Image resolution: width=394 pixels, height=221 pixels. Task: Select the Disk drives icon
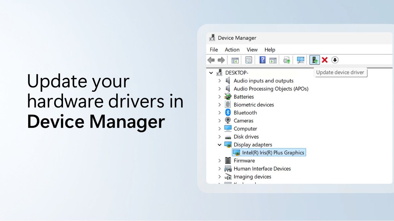click(x=228, y=137)
